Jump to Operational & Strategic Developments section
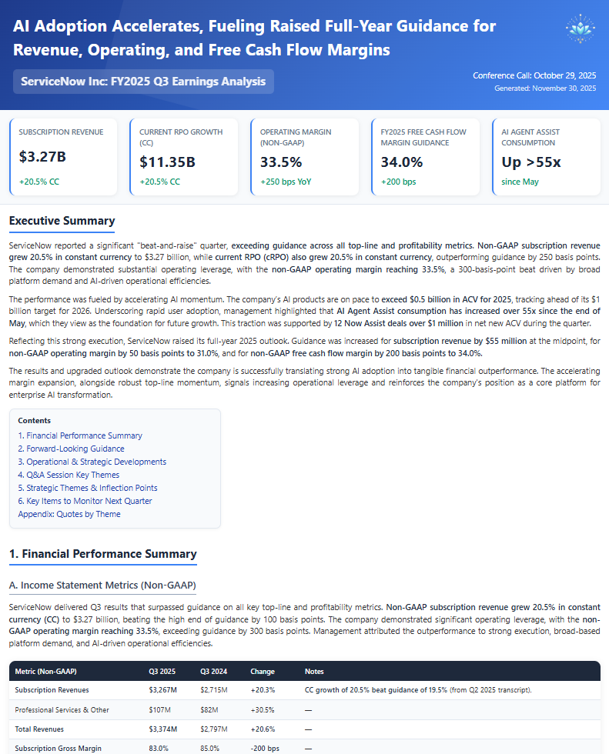 [92, 462]
